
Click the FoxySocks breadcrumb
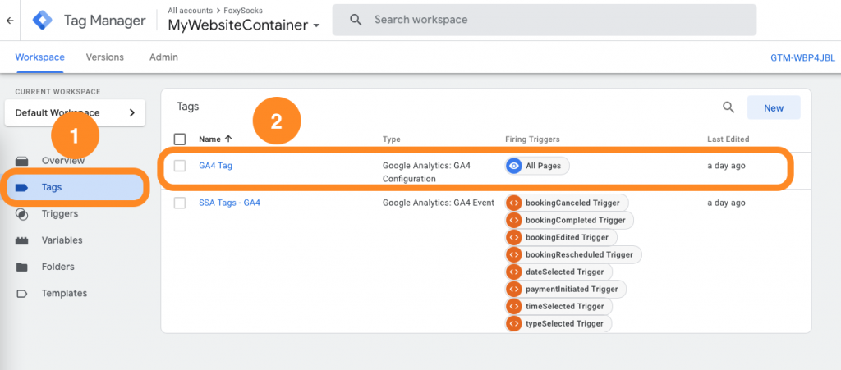coord(243,10)
